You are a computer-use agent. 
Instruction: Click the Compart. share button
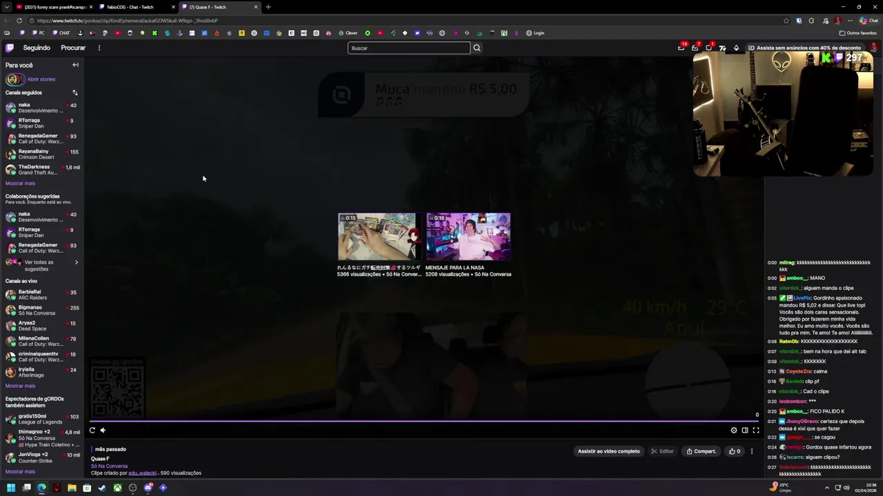tap(701, 451)
